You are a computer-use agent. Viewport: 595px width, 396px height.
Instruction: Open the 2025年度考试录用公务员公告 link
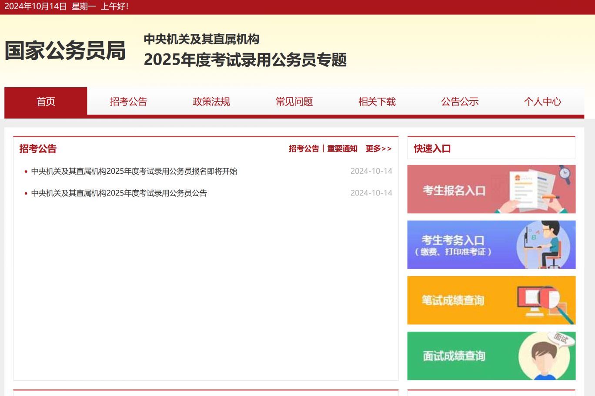click(x=119, y=193)
